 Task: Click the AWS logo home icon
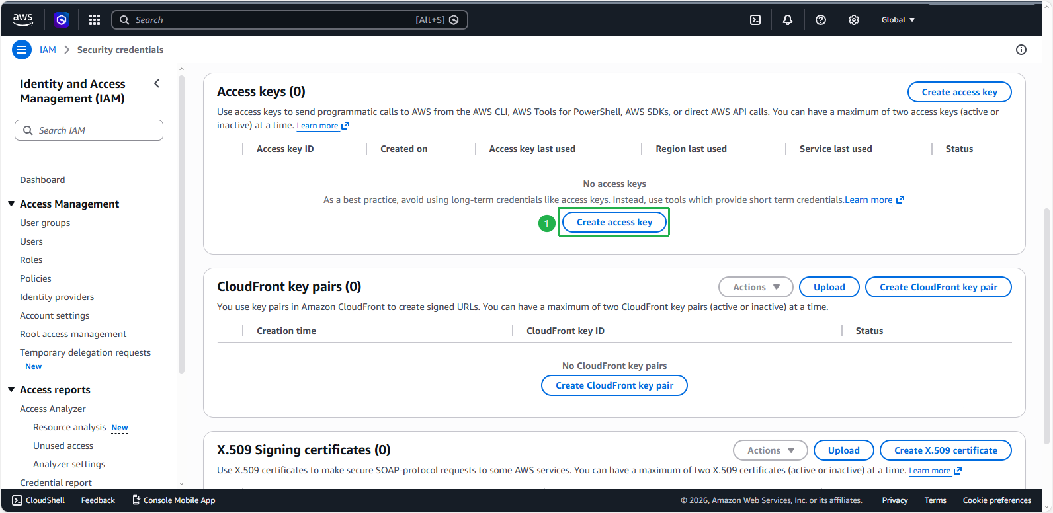pyautogui.click(x=22, y=20)
